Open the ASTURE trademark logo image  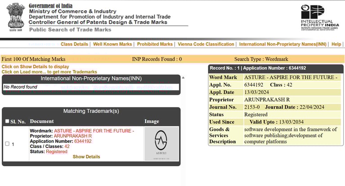[x=161, y=143]
